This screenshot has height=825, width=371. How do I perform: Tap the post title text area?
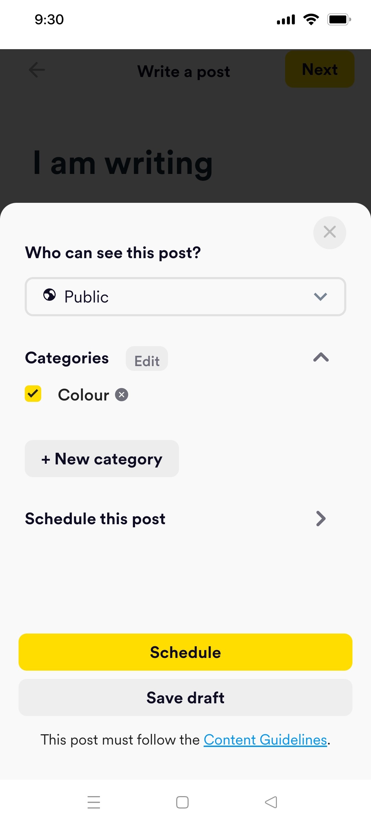tap(123, 163)
